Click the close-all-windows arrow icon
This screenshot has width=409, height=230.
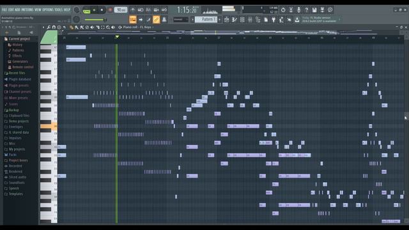[x=289, y=19]
